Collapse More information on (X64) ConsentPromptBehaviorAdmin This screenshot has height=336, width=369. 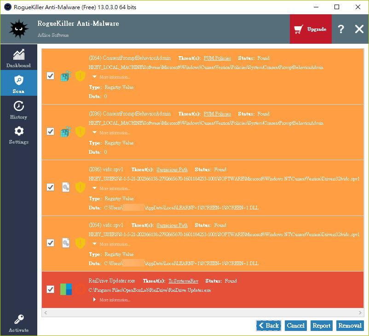coord(110,77)
